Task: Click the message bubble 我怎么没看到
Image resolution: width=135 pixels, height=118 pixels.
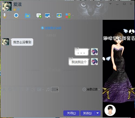Action: coord(22,42)
